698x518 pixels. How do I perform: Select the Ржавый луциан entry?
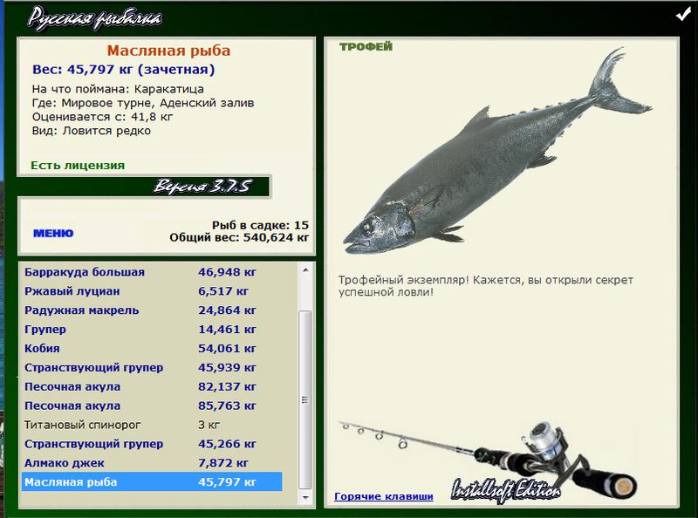(72, 291)
